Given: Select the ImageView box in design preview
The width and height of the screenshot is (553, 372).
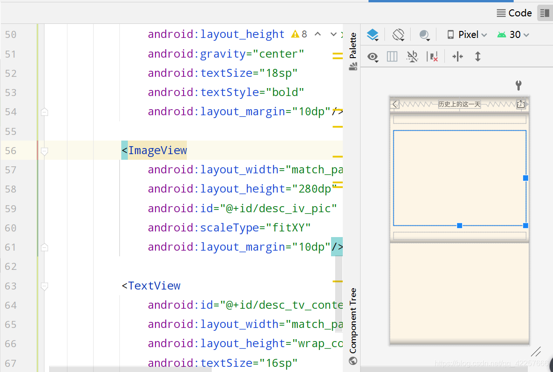Looking at the screenshot, I should 459,178.
